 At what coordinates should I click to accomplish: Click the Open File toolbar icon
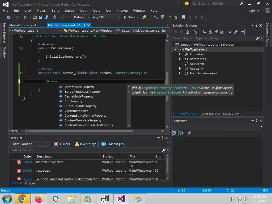(x=35, y=17)
